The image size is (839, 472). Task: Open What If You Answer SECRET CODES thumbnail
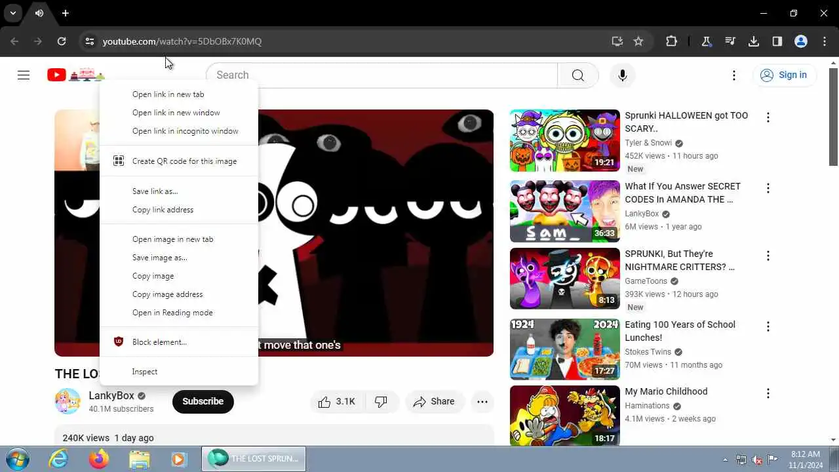tap(565, 211)
